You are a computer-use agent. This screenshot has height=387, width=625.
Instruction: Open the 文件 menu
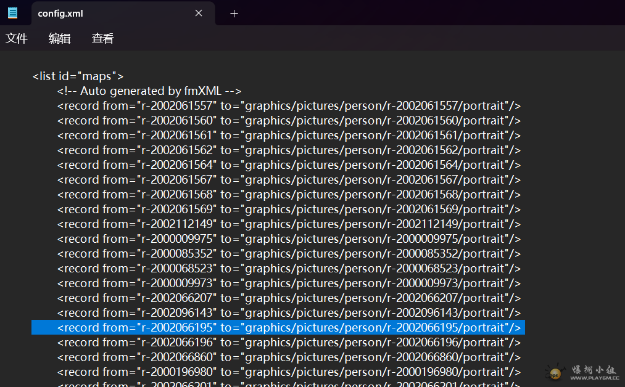(17, 39)
